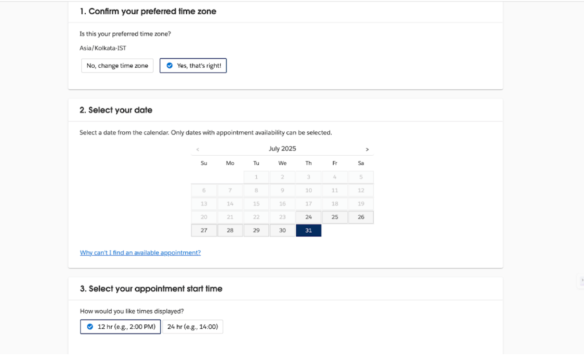
Task: Switch to 24 hr time display
Action: (193, 327)
